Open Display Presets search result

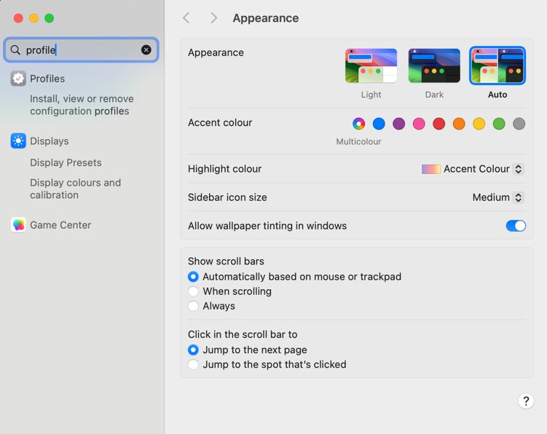pyautogui.click(x=66, y=162)
